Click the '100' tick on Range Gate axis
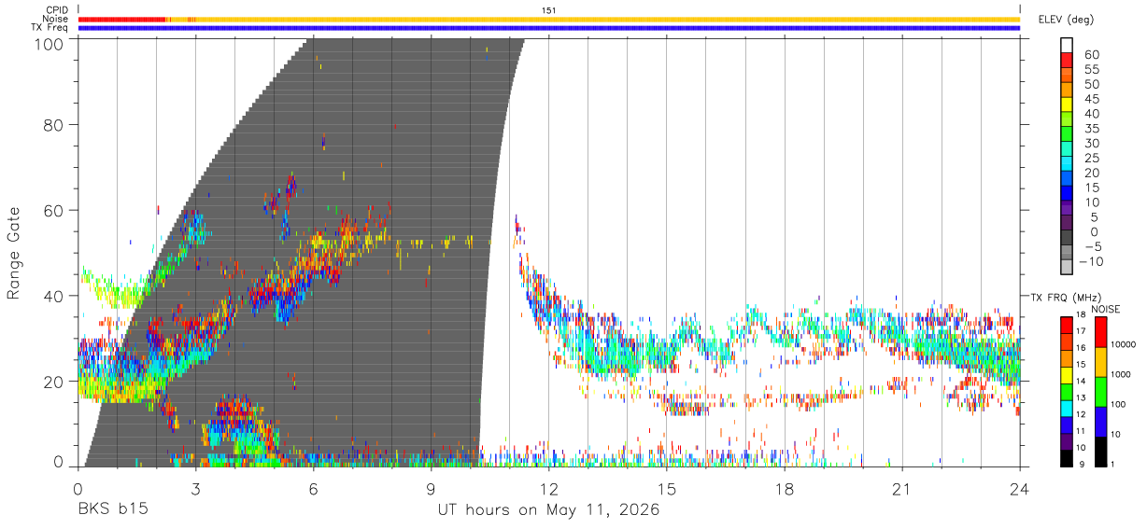 tap(51, 43)
